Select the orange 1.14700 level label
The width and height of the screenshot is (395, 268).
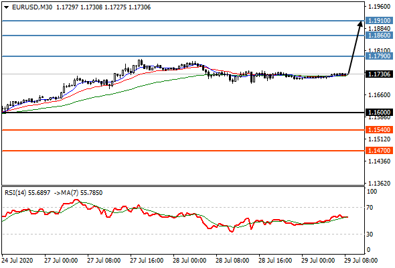(x=379, y=151)
